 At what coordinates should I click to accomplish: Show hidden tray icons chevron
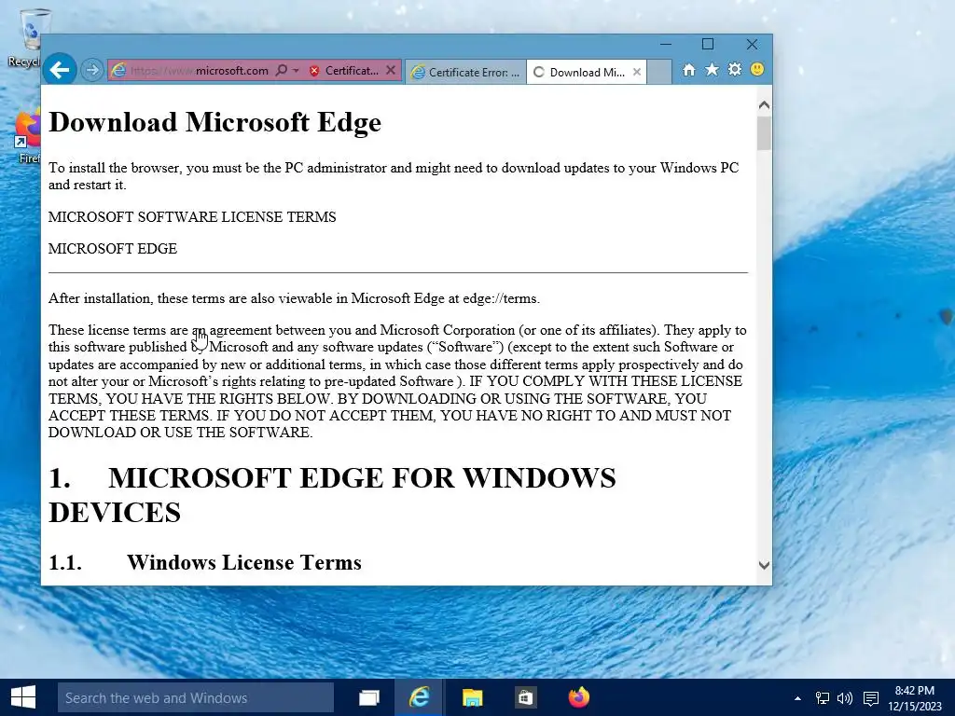[x=798, y=698]
